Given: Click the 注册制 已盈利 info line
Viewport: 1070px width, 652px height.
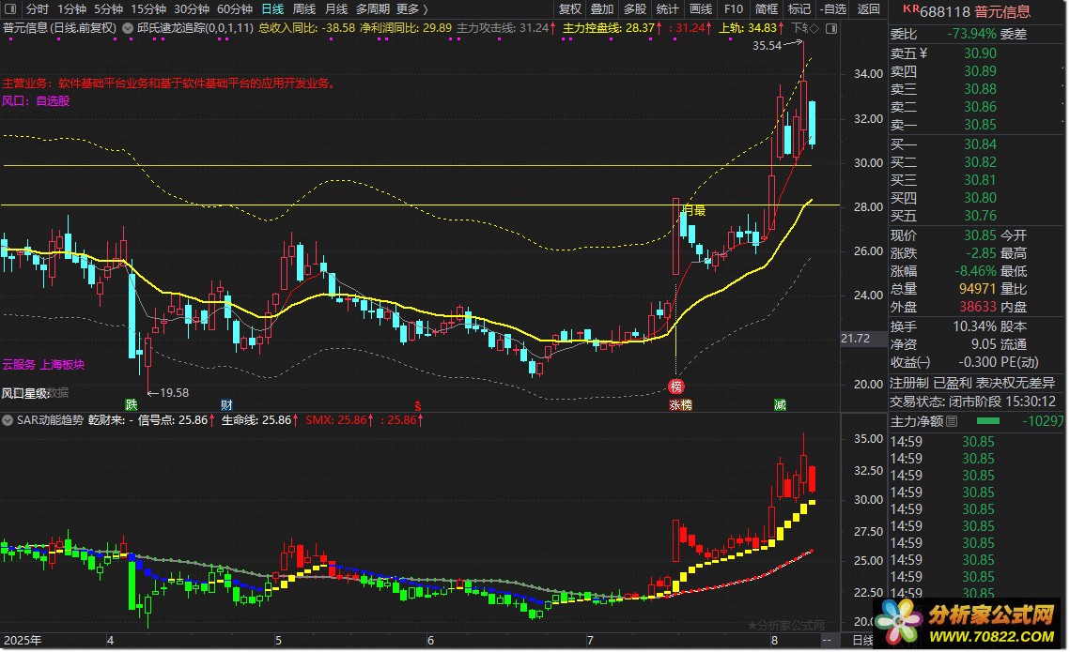Looking at the screenshot, I should click(x=972, y=383).
